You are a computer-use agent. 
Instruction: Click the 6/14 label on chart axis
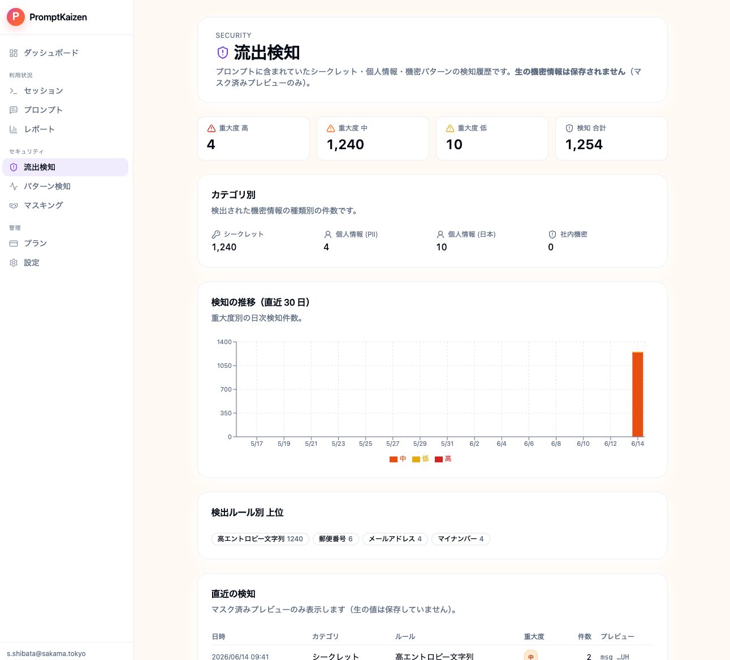[x=638, y=444]
